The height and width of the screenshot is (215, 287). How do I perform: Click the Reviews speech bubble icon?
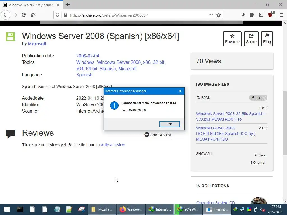pyautogui.click(x=10, y=134)
